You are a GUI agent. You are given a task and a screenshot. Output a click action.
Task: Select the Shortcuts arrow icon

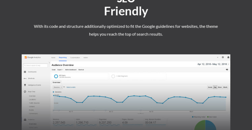25,78
